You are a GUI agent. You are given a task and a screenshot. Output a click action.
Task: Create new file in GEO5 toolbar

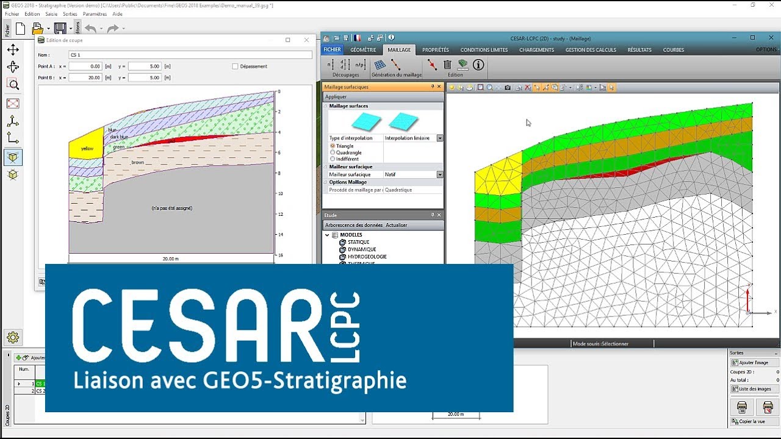(20, 28)
